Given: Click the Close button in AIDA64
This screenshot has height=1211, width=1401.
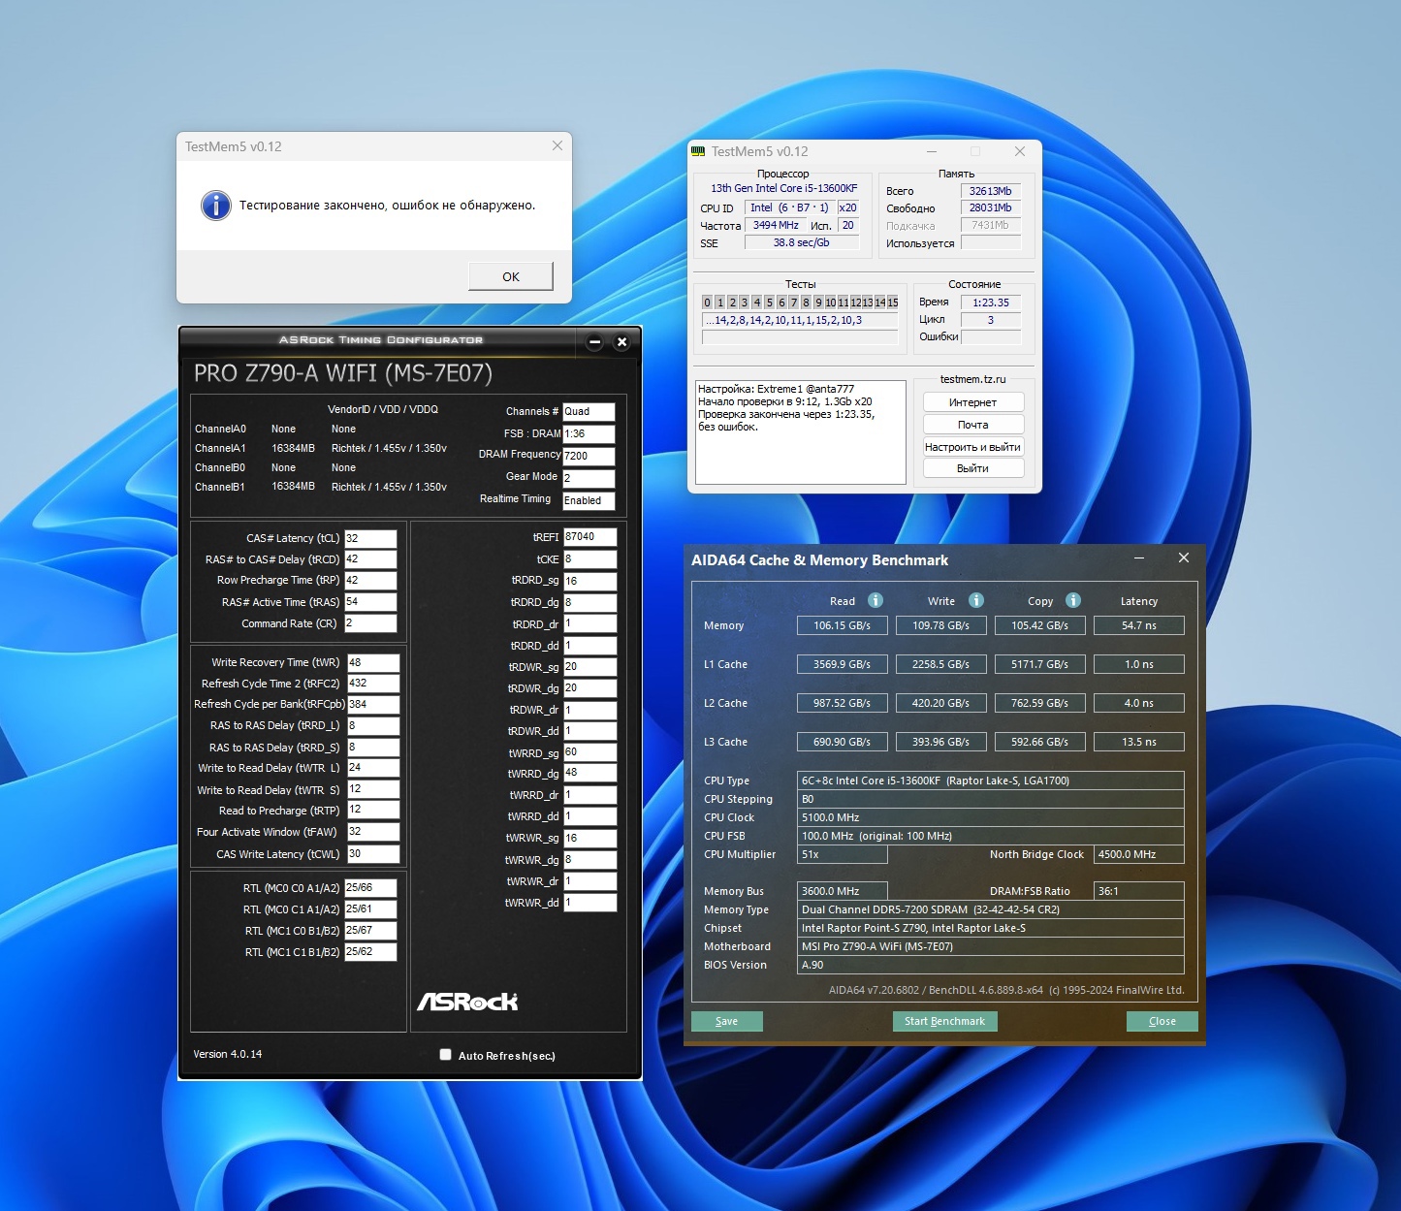Looking at the screenshot, I should (1162, 1021).
